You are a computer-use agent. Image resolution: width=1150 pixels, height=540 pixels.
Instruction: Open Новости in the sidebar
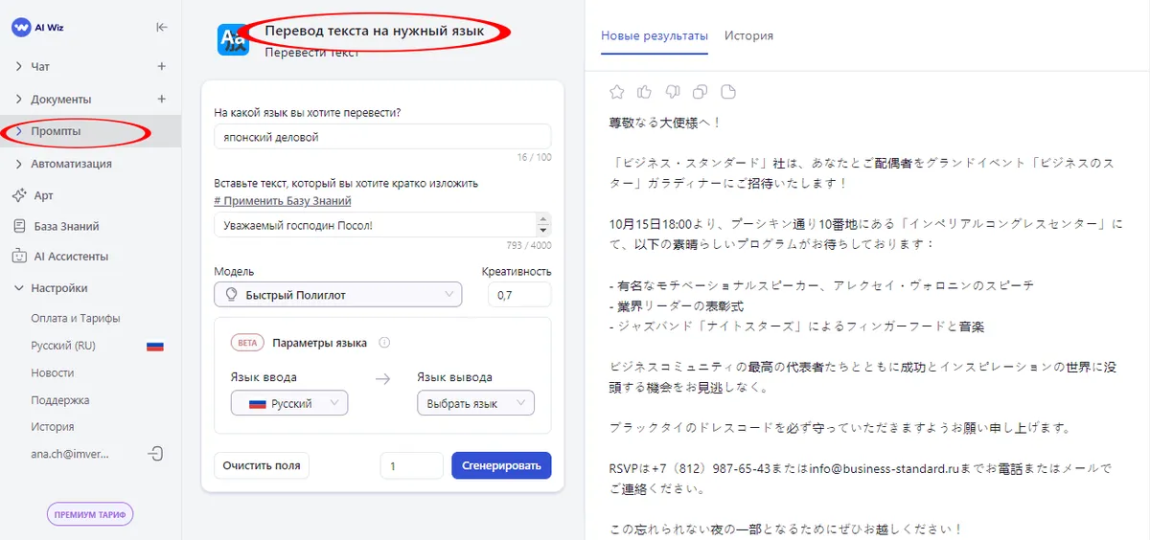tap(53, 372)
